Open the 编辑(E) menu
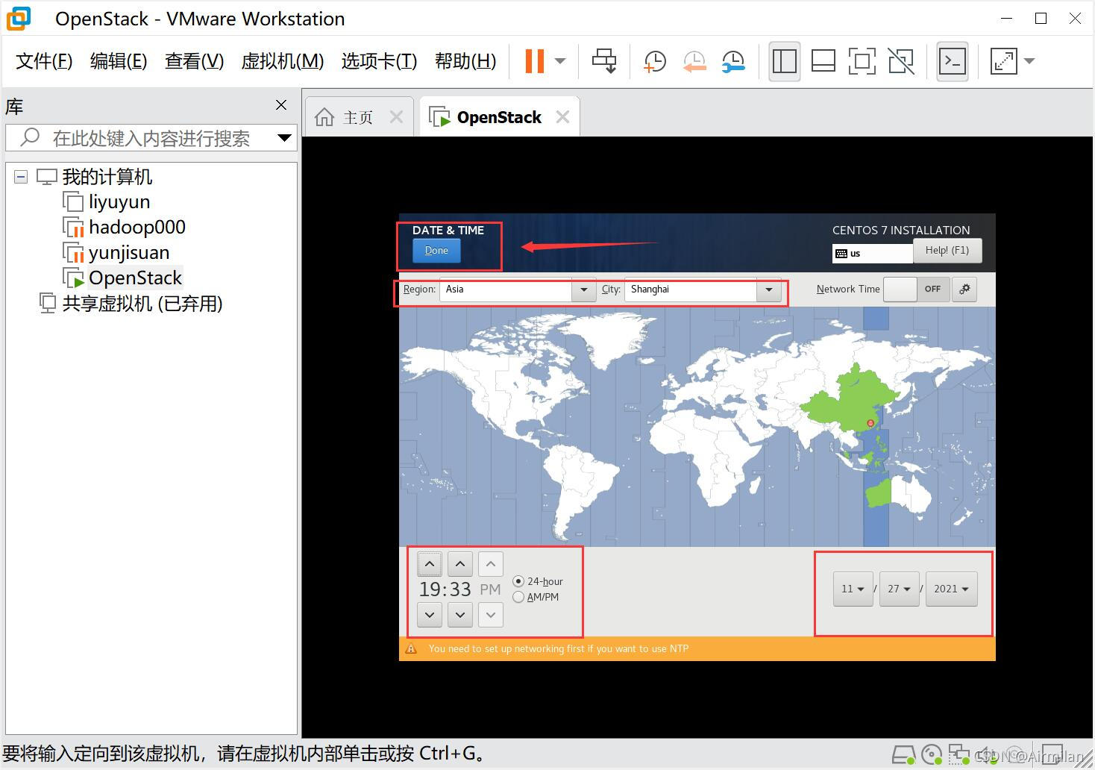 (x=118, y=61)
